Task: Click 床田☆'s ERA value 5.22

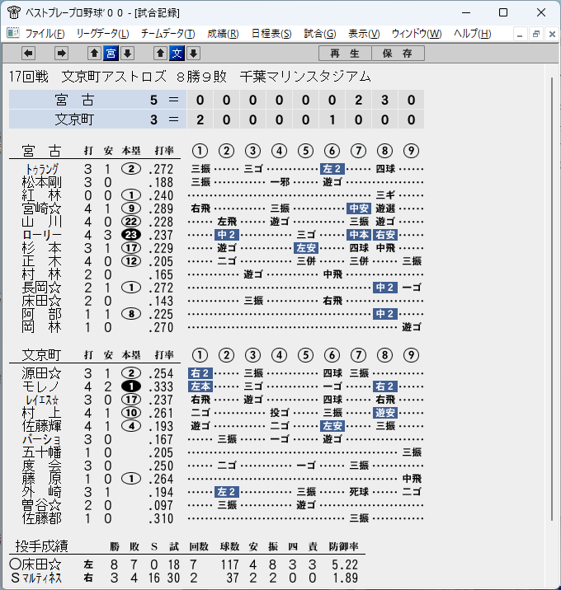Action: [x=345, y=564]
